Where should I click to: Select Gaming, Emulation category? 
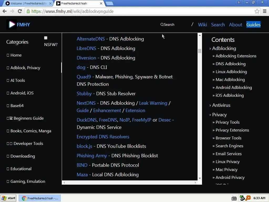click(26, 181)
